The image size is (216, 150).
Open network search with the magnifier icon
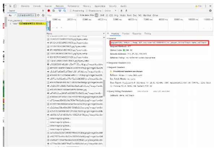pyautogui.click(x=64, y=10)
